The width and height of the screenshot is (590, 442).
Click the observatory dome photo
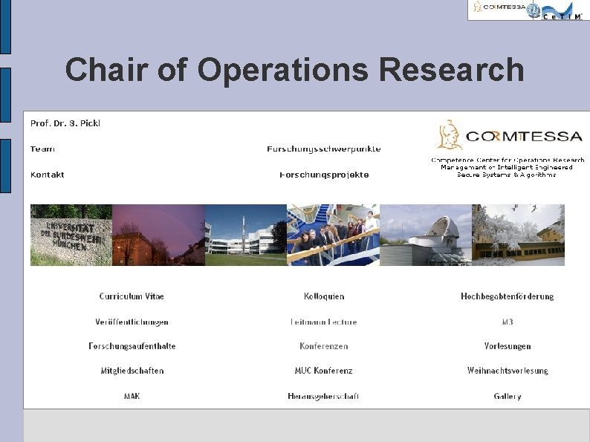click(426, 235)
